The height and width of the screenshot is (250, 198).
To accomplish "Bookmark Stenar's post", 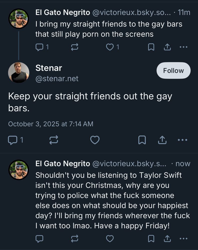I will click(142, 140).
